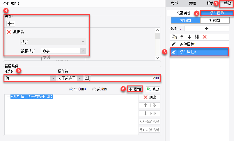Click the move-to-bottom sort icon

point(197,37)
